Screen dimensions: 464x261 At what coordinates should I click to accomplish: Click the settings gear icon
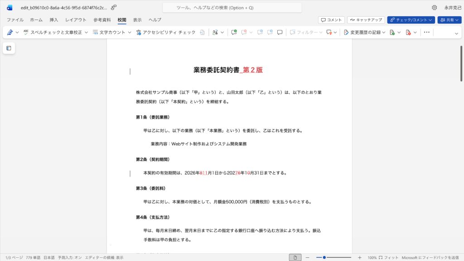pyautogui.click(x=434, y=8)
